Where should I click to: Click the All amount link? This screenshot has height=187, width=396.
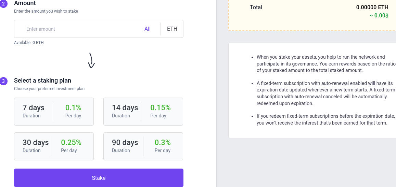(x=148, y=29)
